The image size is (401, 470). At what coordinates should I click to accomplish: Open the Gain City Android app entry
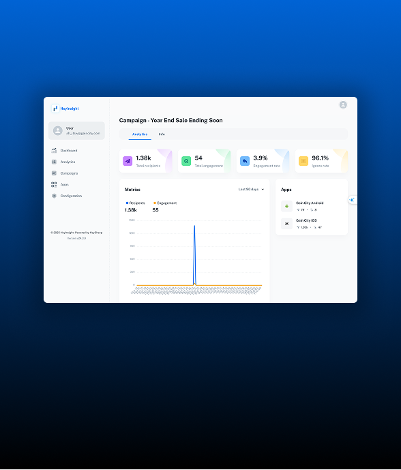[x=312, y=206]
